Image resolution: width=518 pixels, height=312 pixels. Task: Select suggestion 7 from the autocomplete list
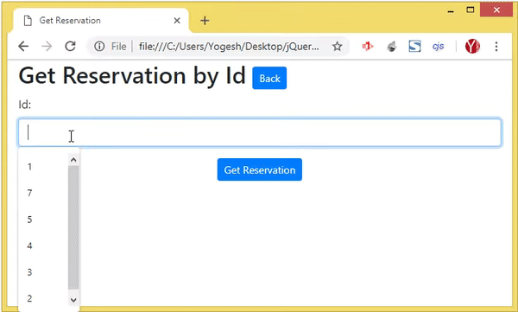tap(43, 193)
